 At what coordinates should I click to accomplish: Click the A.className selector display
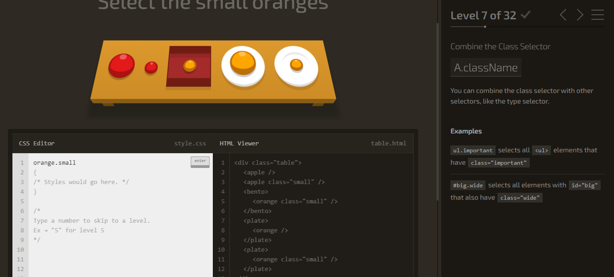coord(485,67)
